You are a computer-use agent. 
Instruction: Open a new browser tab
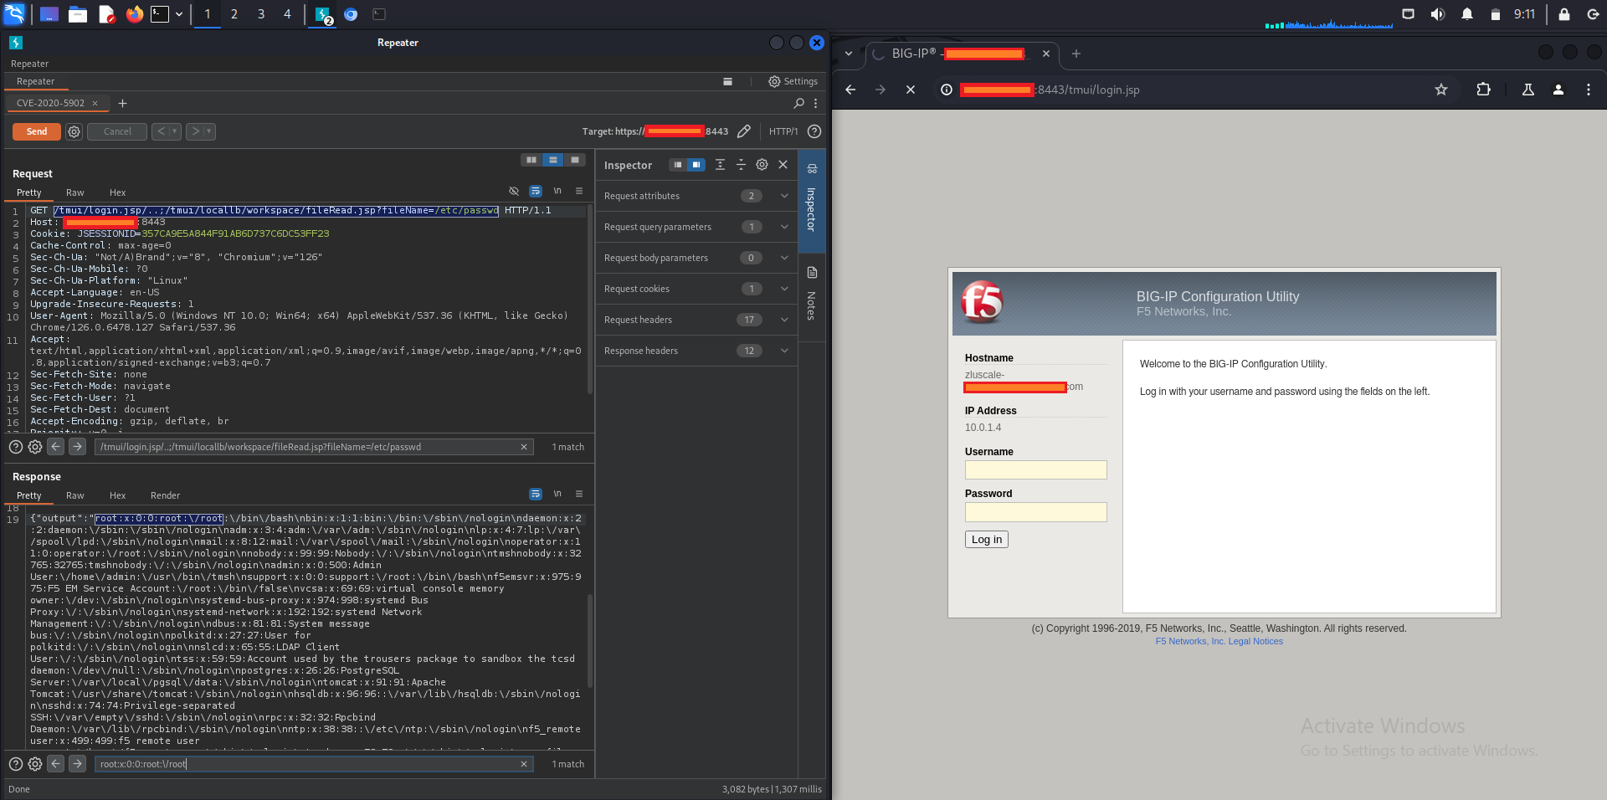1076,54
